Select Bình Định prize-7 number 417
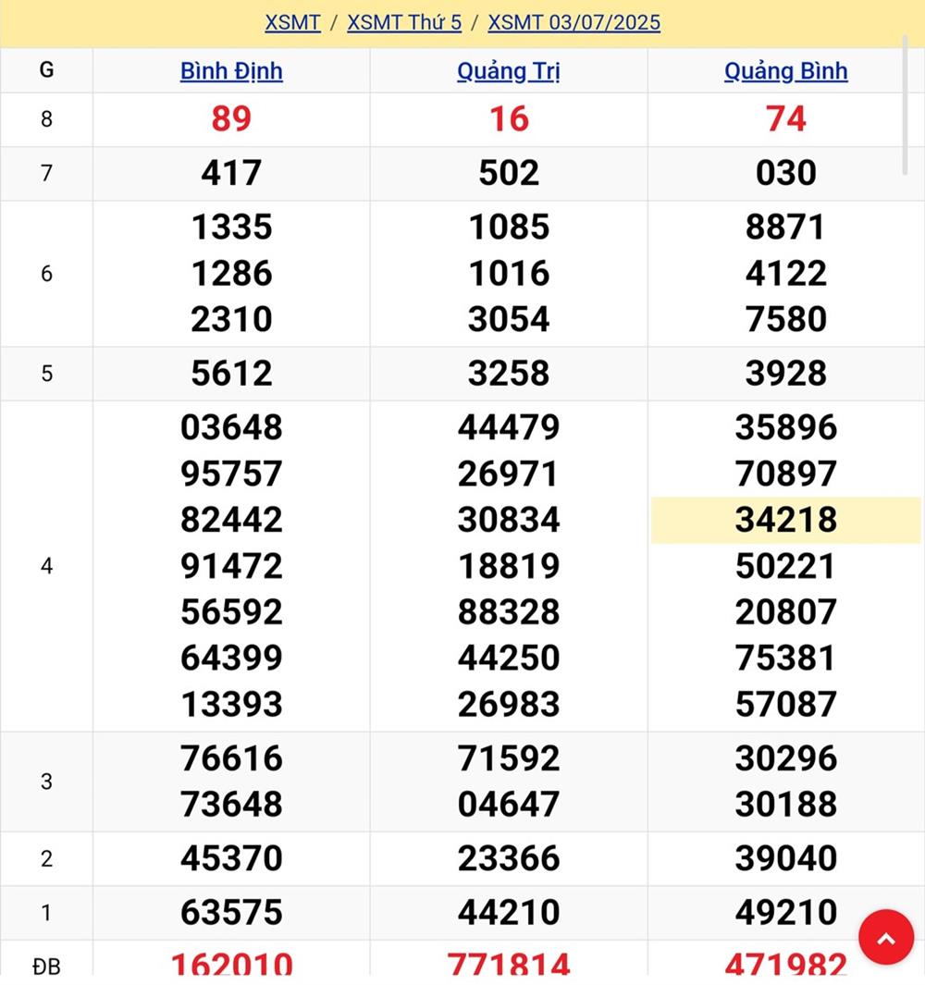This screenshot has height=985, width=925. click(x=231, y=173)
